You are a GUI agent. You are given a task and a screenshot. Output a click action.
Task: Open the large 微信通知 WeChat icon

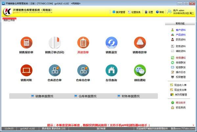(140, 70)
